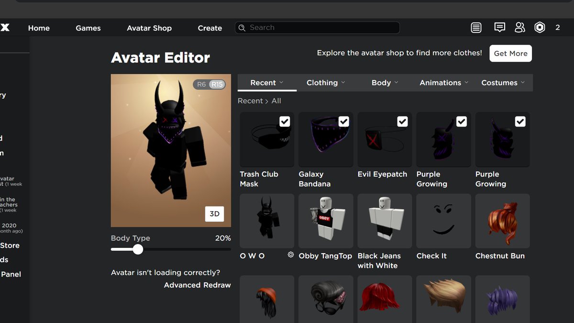Click the All breadcrumb text
Viewport: 574px width, 323px height.
276,101
